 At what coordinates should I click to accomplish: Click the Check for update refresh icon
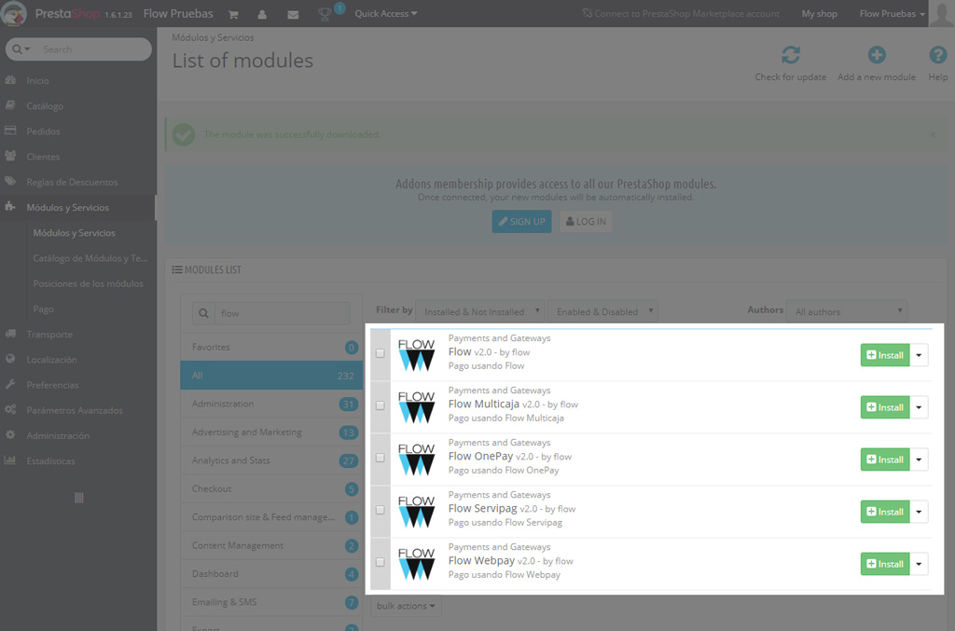point(791,55)
